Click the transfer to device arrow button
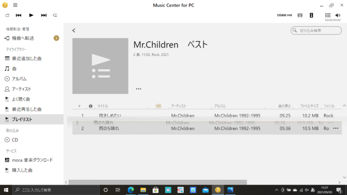Image resolution: width=347 pixels, height=195 pixels. 56,38
